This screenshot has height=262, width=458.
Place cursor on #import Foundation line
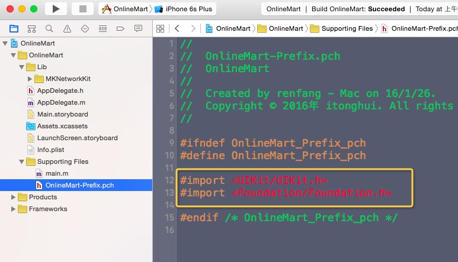(286, 193)
